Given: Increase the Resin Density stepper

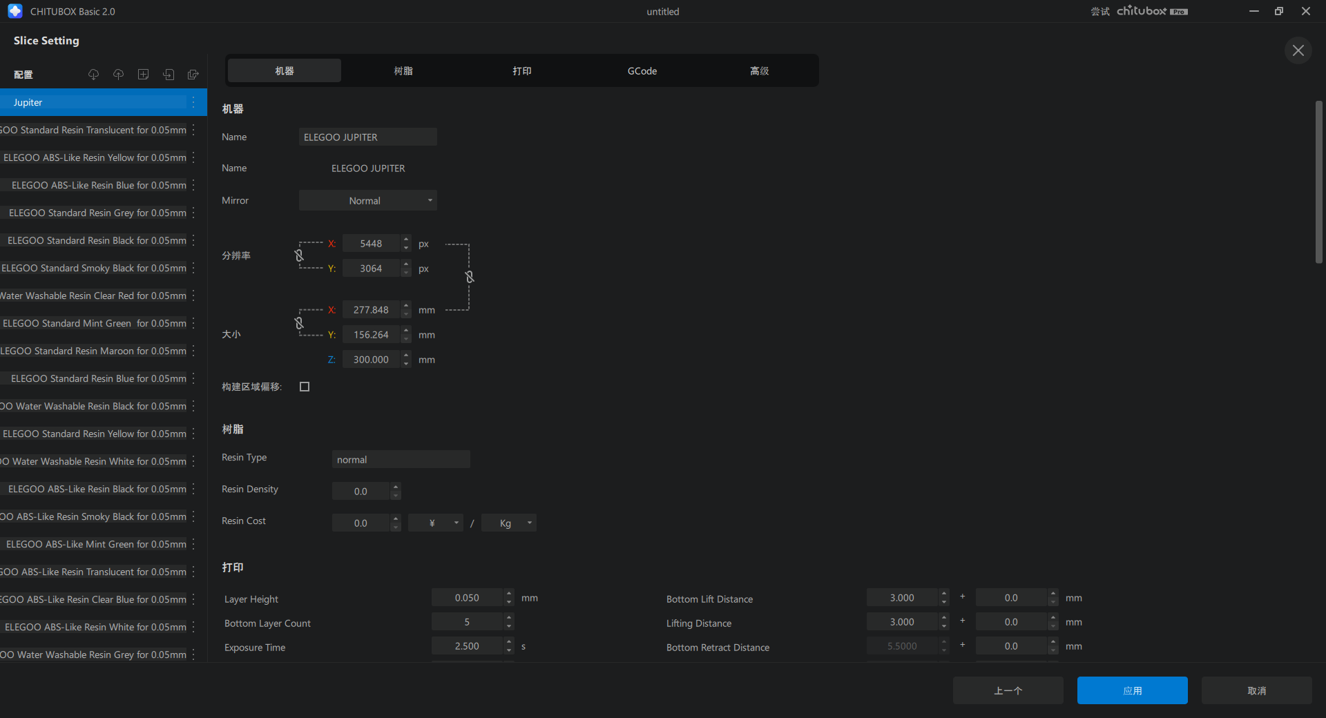Looking at the screenshot, I should (x=396, y=487).
